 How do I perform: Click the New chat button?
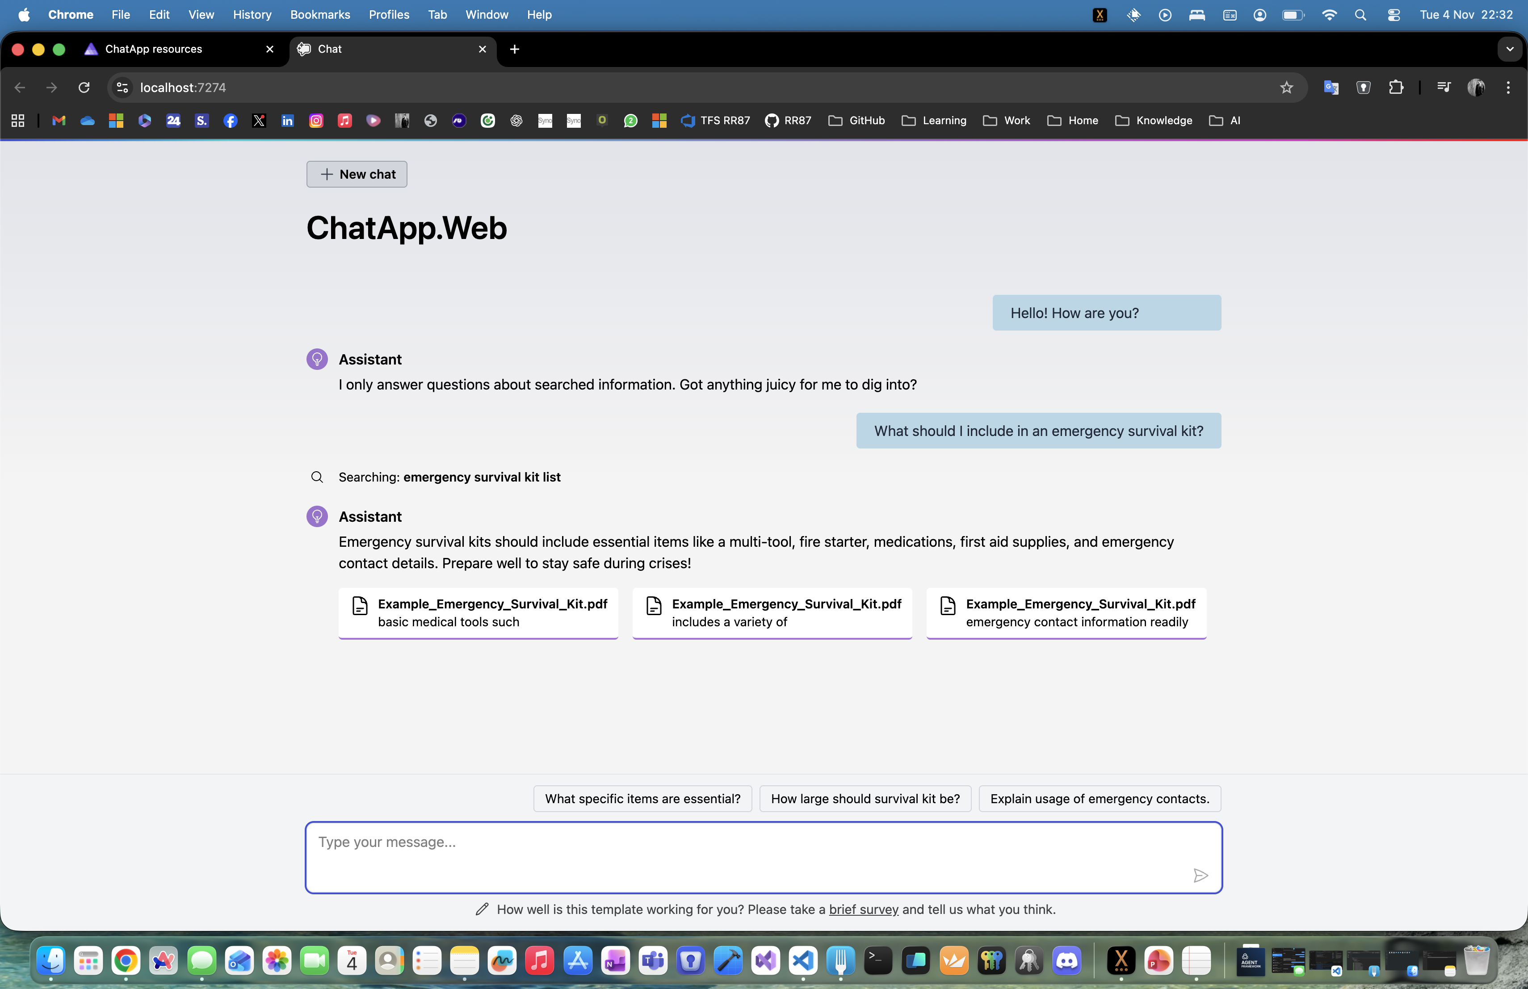pyautogui.click(x=357, y=174)
